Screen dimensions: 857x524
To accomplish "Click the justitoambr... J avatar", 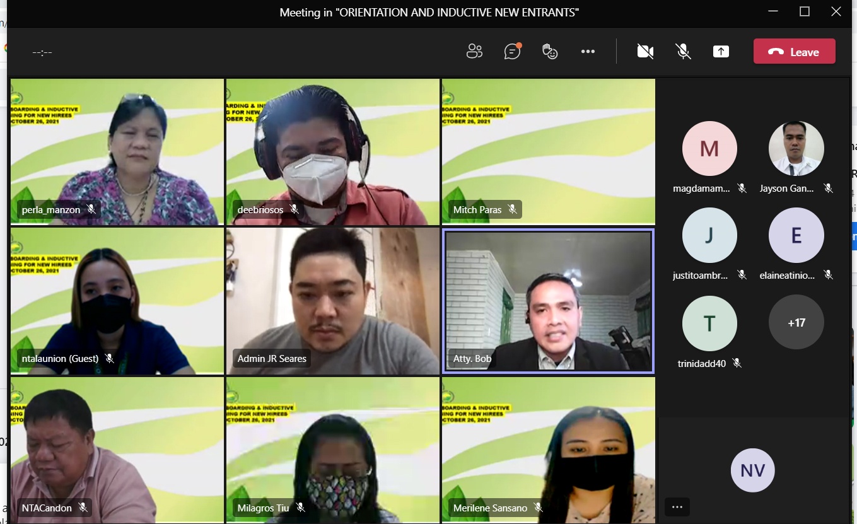I will tap(709, 235).
